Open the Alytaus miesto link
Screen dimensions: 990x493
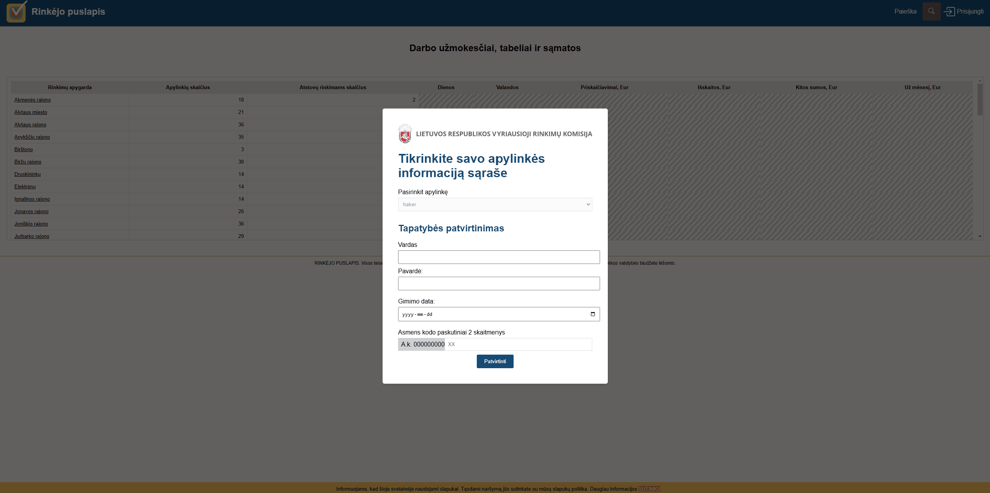(31, 112)
